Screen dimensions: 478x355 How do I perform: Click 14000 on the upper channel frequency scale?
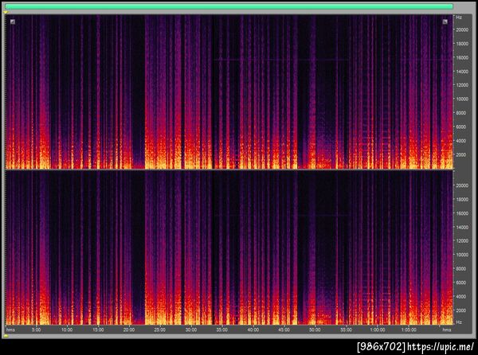(462, 72)
